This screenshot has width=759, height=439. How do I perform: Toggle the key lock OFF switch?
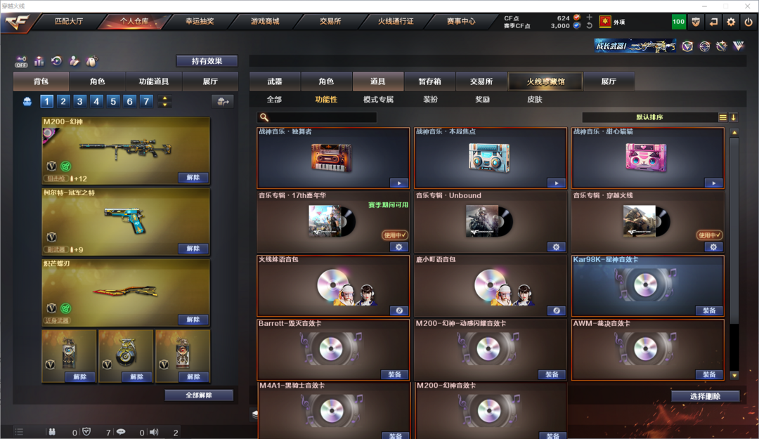pyautogui.click(x=21, y=61)
